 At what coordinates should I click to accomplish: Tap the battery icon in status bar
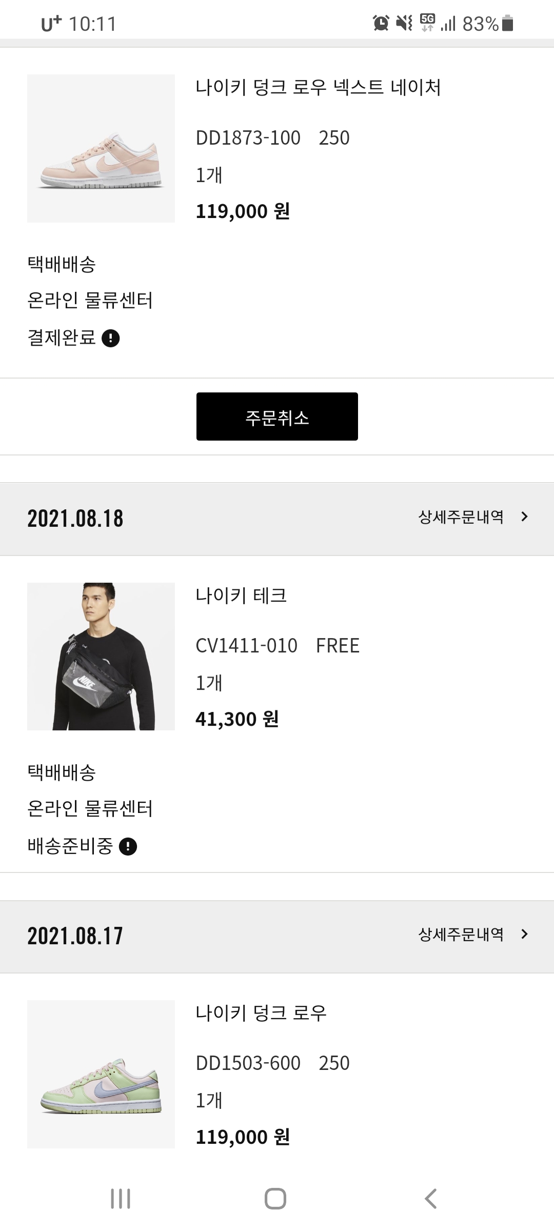pos(507,23)
